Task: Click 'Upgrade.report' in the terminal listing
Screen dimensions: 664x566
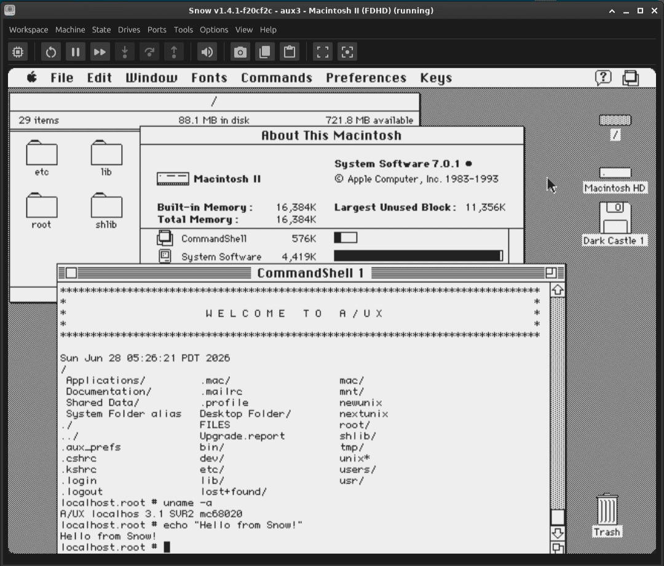Action: pos(242,436)
